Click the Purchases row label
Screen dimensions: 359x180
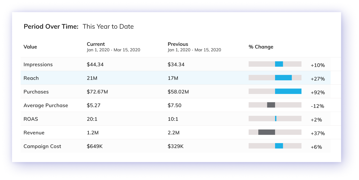pyautogui.click(x=36, y=92)
